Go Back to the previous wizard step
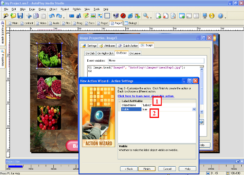 128,169
